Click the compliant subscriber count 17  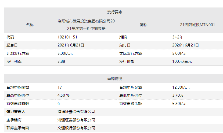click(60, 87)
